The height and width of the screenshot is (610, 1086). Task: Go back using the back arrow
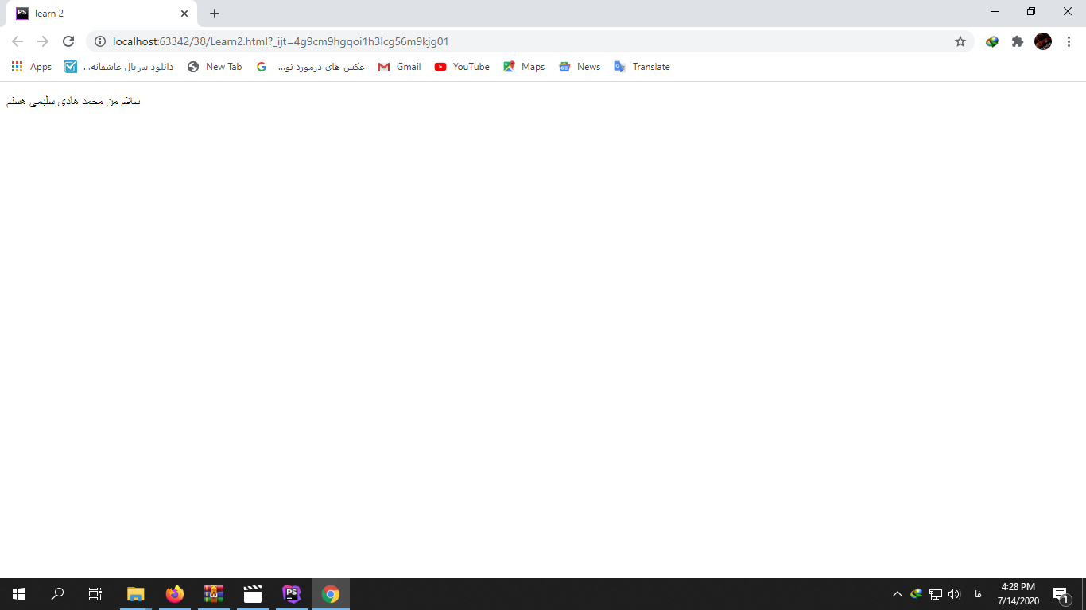click(17, 41)
